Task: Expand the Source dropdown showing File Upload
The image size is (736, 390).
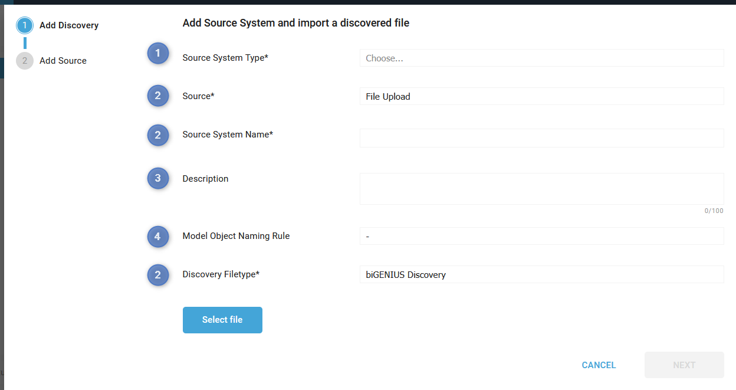Action: [541, 97]
